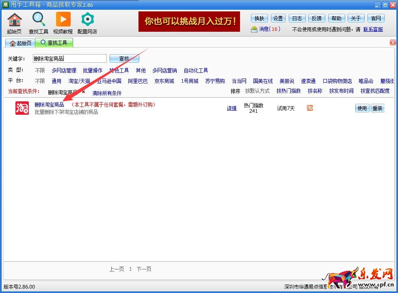Open the 配置网店 gear icon
398x293 pixels.
[87, 23]
